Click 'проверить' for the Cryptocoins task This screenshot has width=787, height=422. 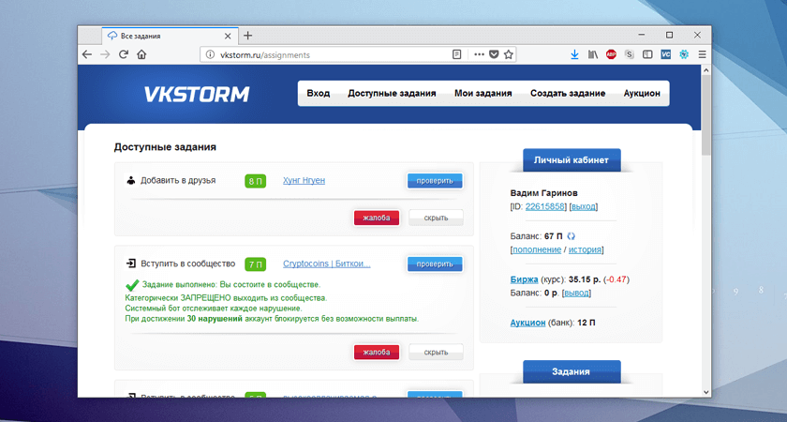(435, 264)
